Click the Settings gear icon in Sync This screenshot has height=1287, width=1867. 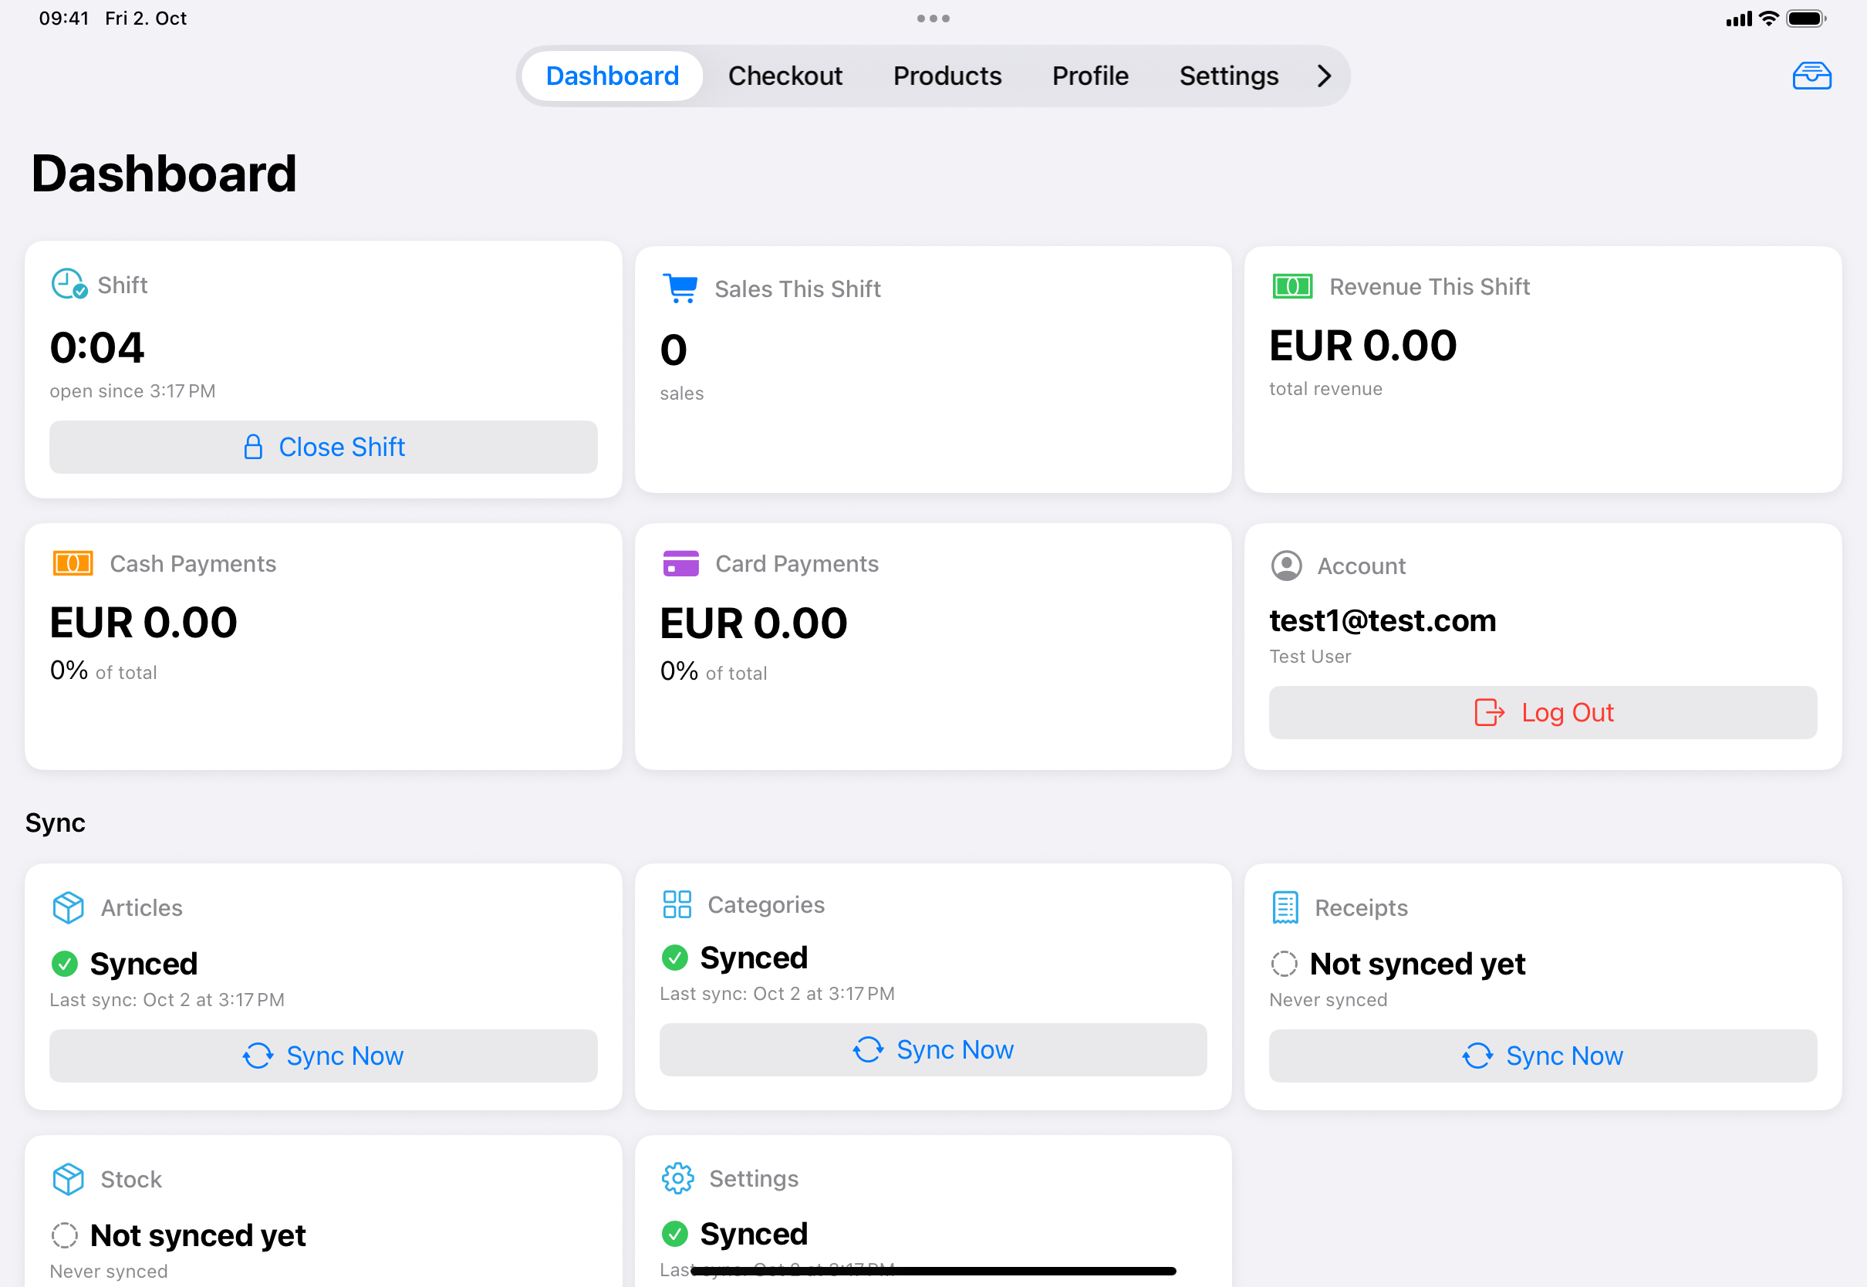tap(678, 1178)
